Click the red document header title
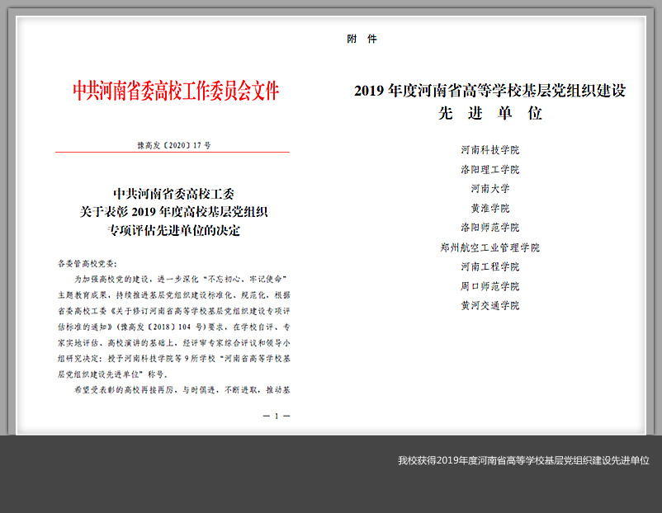This screenshot has height=513, width=662. point(176,91)
